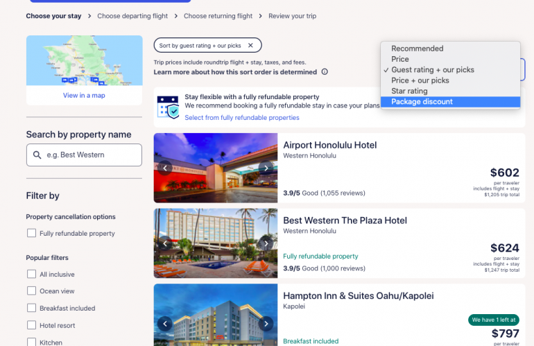Screen dimensions: 534x346
Task: Remove the guest rating sort chip
Action: [250, 46]
